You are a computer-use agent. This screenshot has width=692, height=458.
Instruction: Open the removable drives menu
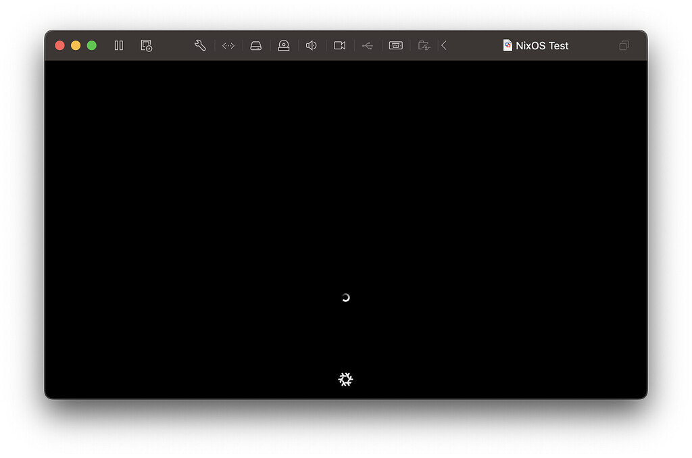pyautogui.click(x=256, y=45)
